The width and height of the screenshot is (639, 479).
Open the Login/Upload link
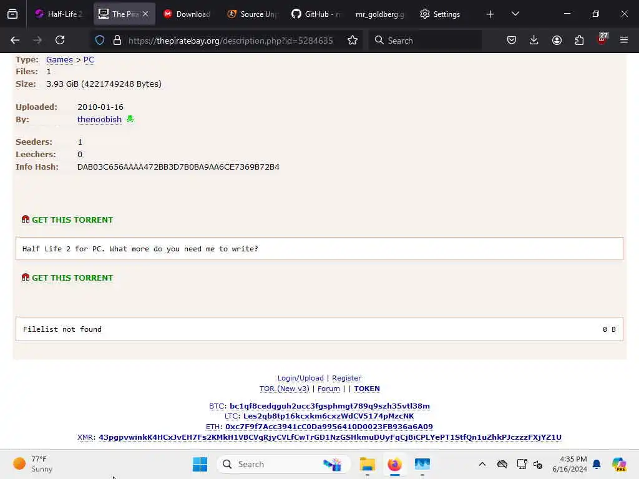coord(301,378)
